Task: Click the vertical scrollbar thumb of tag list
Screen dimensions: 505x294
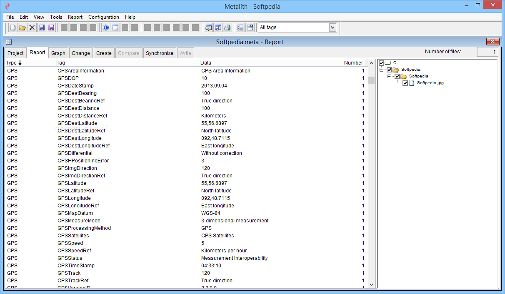Action: coord(371,80)
